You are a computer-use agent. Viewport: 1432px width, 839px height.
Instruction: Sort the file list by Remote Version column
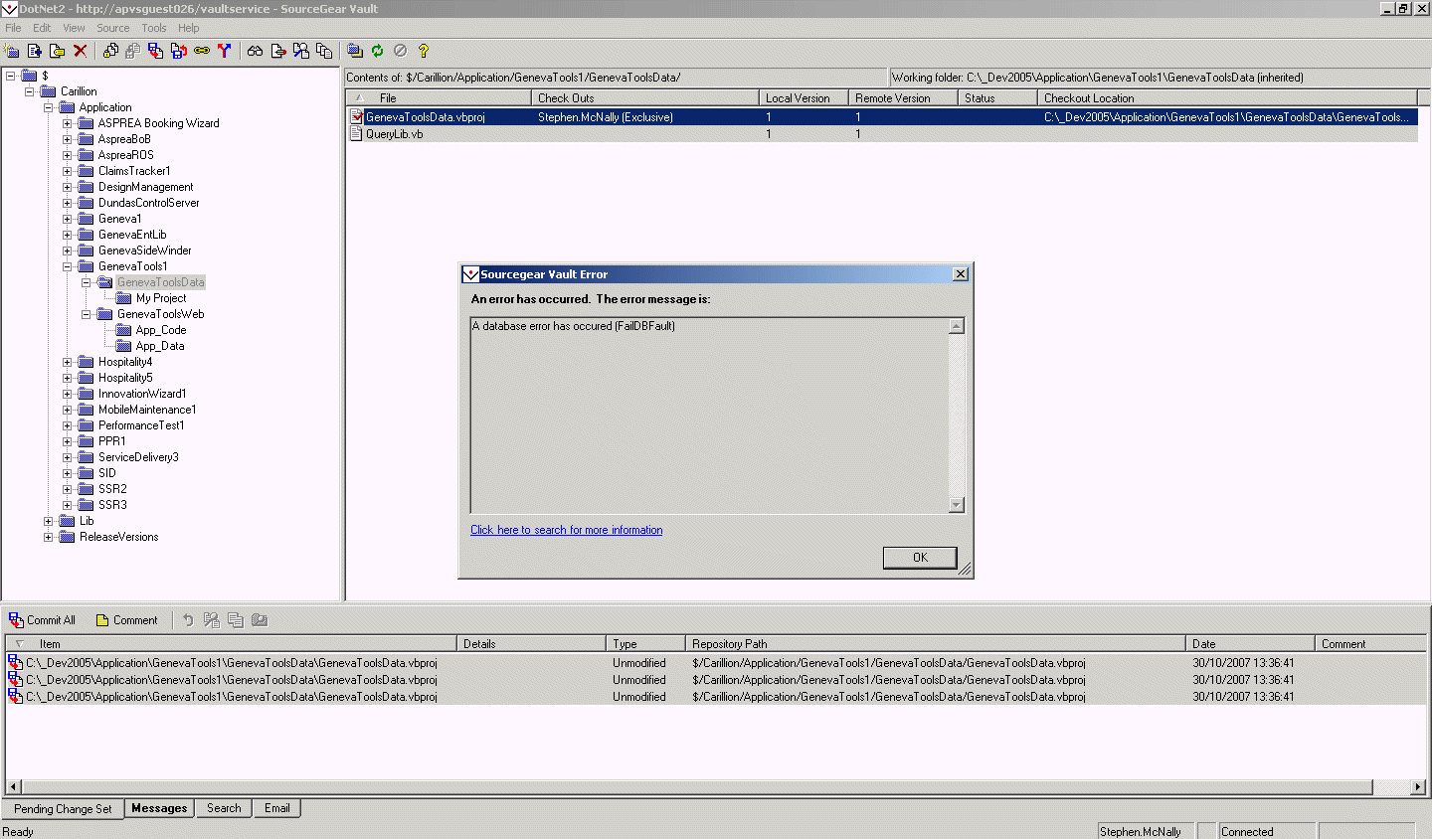tap(903, 98)
